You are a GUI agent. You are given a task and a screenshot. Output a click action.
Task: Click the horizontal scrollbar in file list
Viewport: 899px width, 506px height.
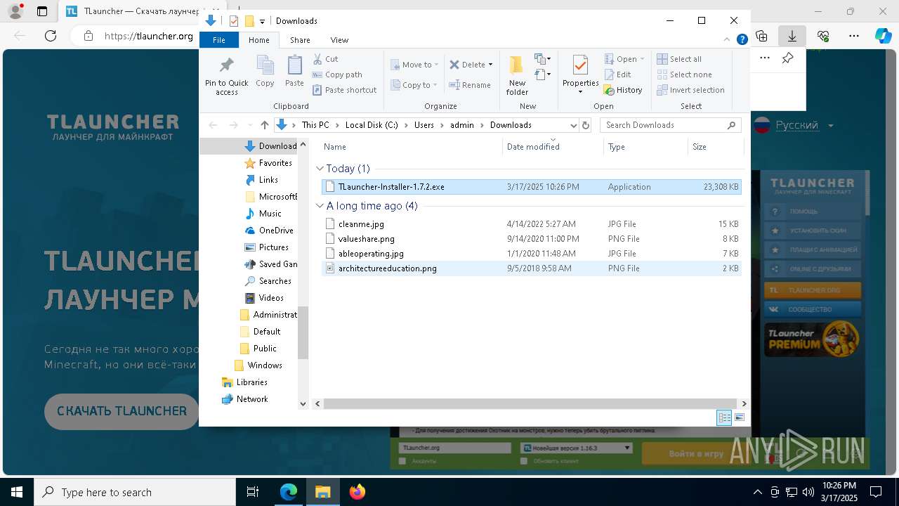[530, 404]
